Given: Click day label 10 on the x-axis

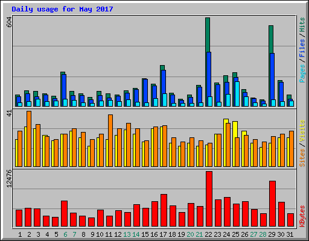Looking at the screenshot, I should click(100, 234).
